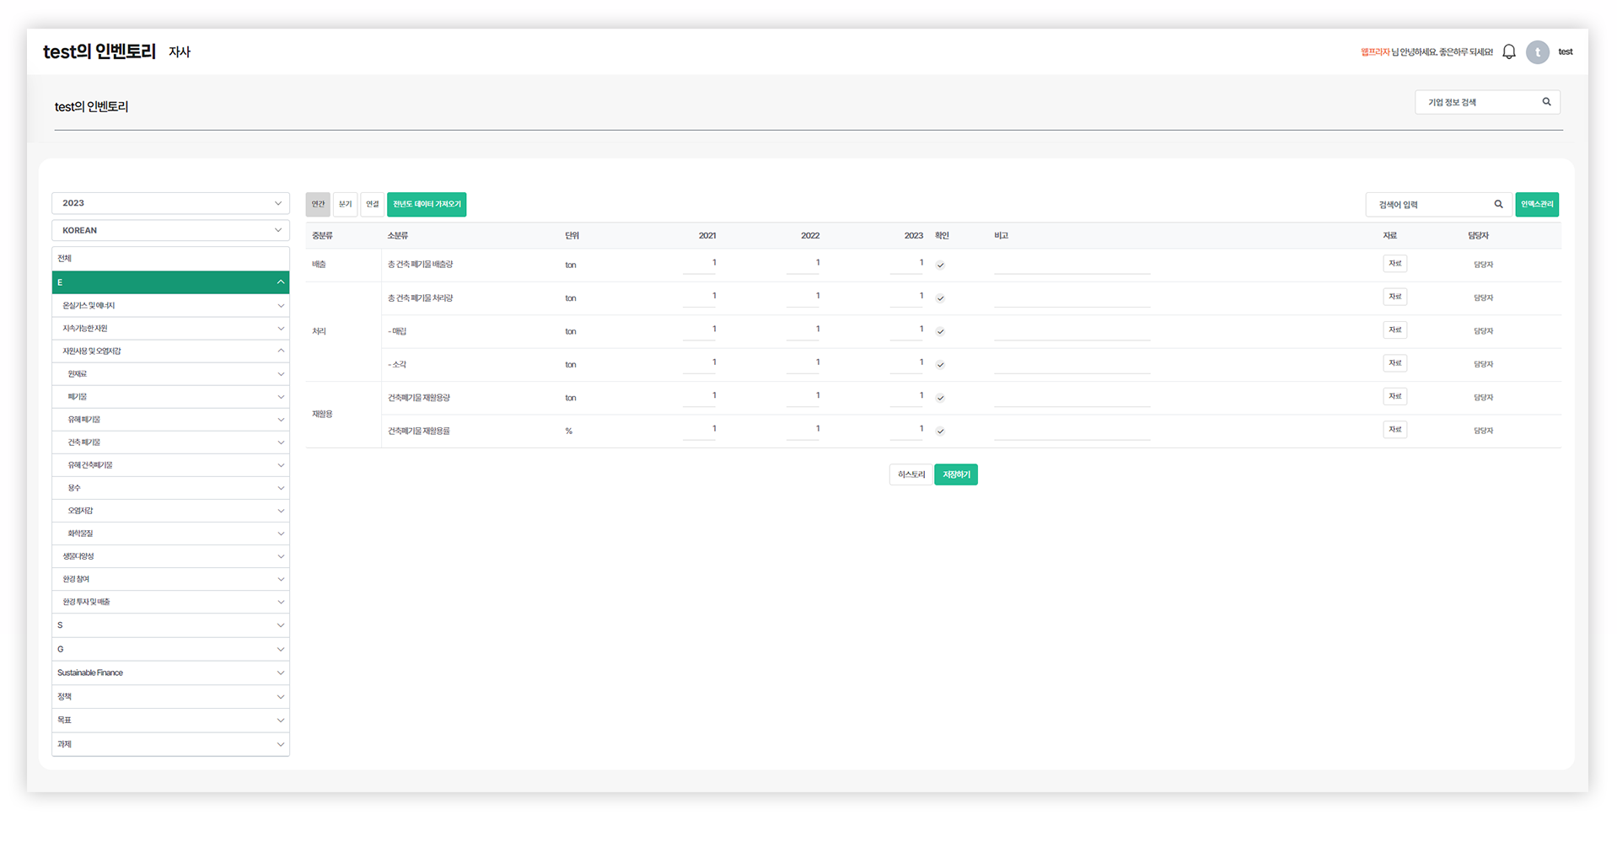This screenshot has width=1617, height=847.
Task: Switch to the 분기 tab
Action: [x=345, y=204]
